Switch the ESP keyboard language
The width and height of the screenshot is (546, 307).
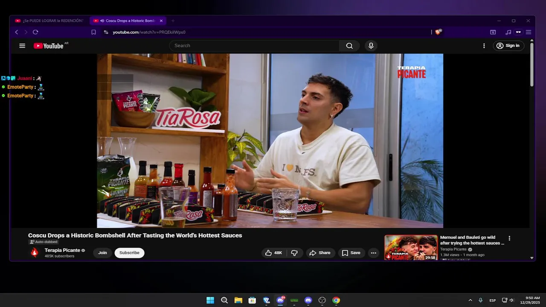click(493, 300)
